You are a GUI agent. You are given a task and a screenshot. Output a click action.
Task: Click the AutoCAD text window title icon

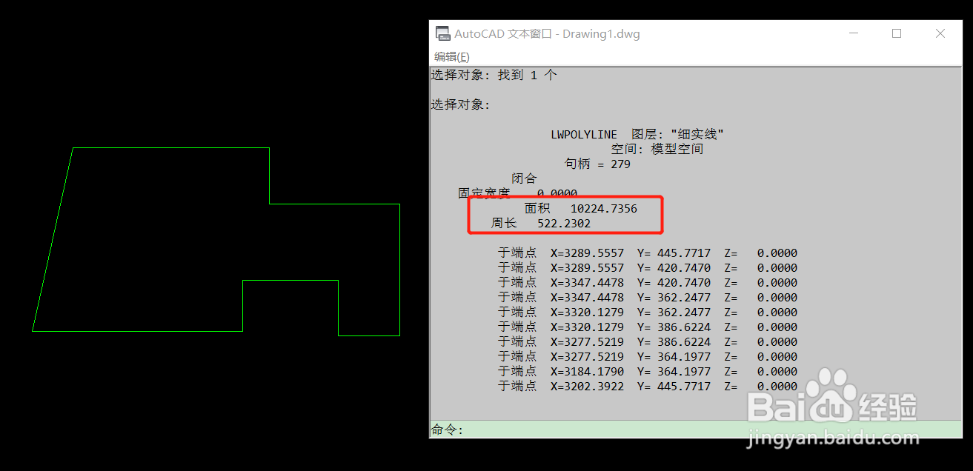(442, 33)
